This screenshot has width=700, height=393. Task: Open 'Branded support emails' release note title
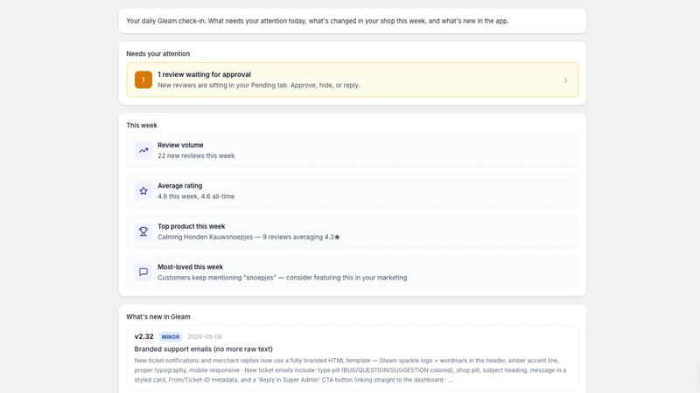pyautogui.click(x=204, y=348)
